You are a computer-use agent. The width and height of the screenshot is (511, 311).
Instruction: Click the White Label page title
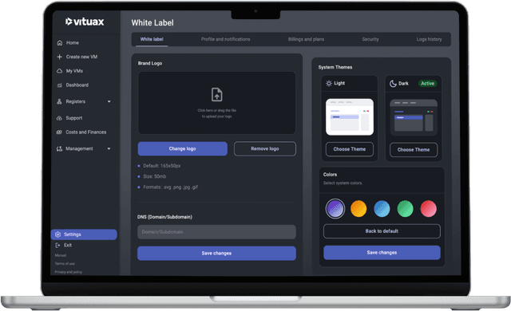[153, 23]
